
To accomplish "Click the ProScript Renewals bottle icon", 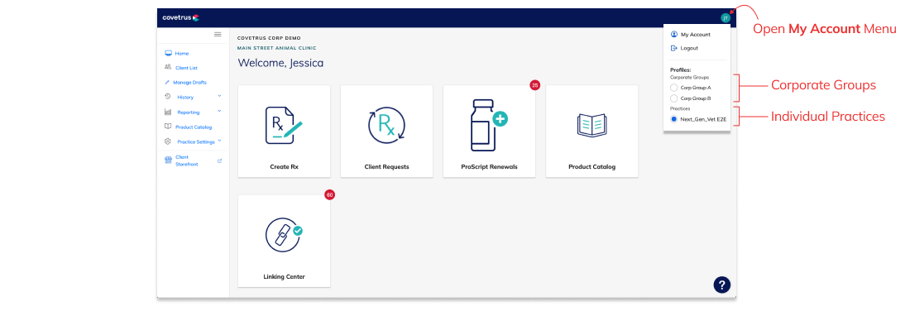I will point(489,125).
